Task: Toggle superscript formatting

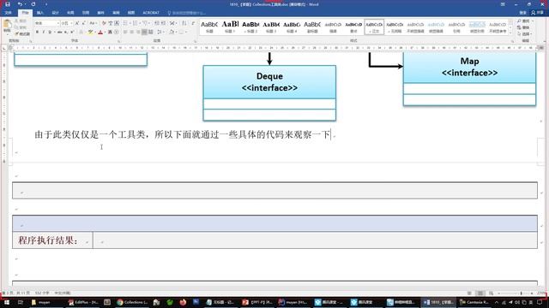Action: (72, 33)
